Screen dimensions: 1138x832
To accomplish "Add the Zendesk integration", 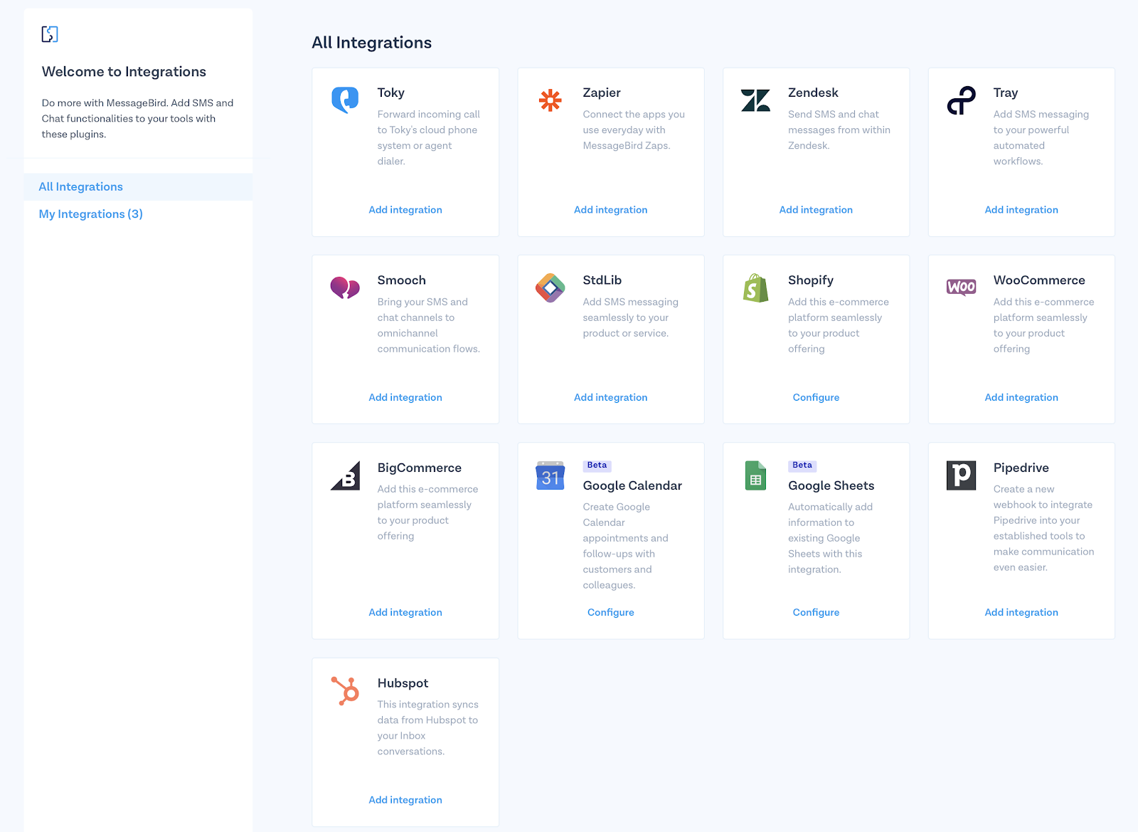I will click(x=816, y=210).
